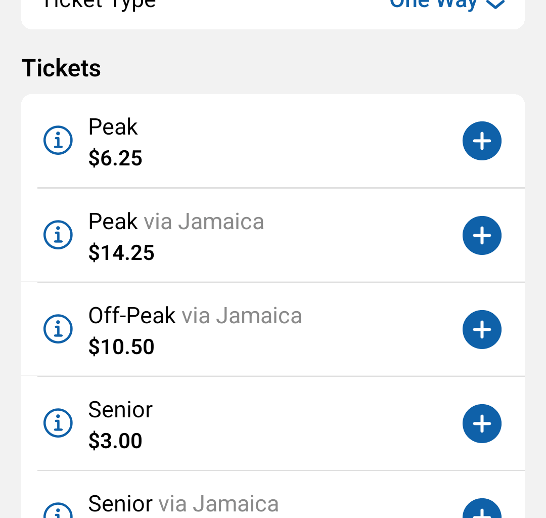Select the Ticket Type row
Viewport: 546px width, 518px height.
[x=273, y=4]
